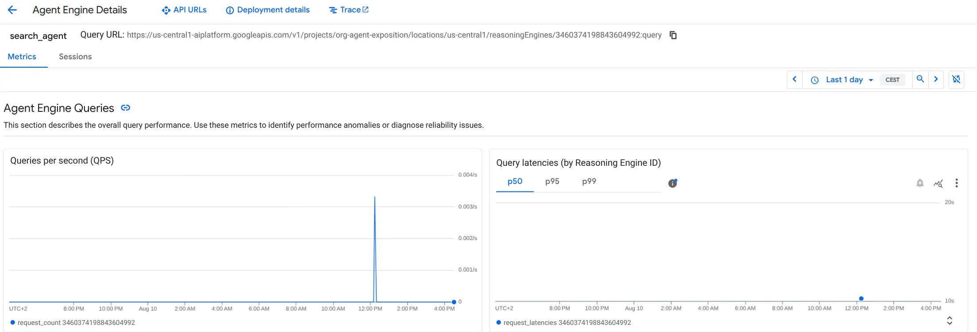The image size is (977, 332).
Task: Select the p95 latency tab
Action: tap(552, 181)
